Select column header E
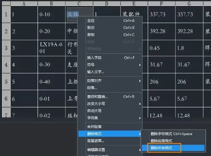 134,4
